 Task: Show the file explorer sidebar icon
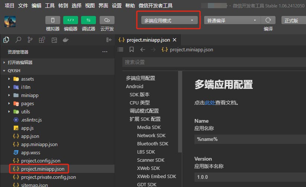pyautogui.click(x=6, y=40)
